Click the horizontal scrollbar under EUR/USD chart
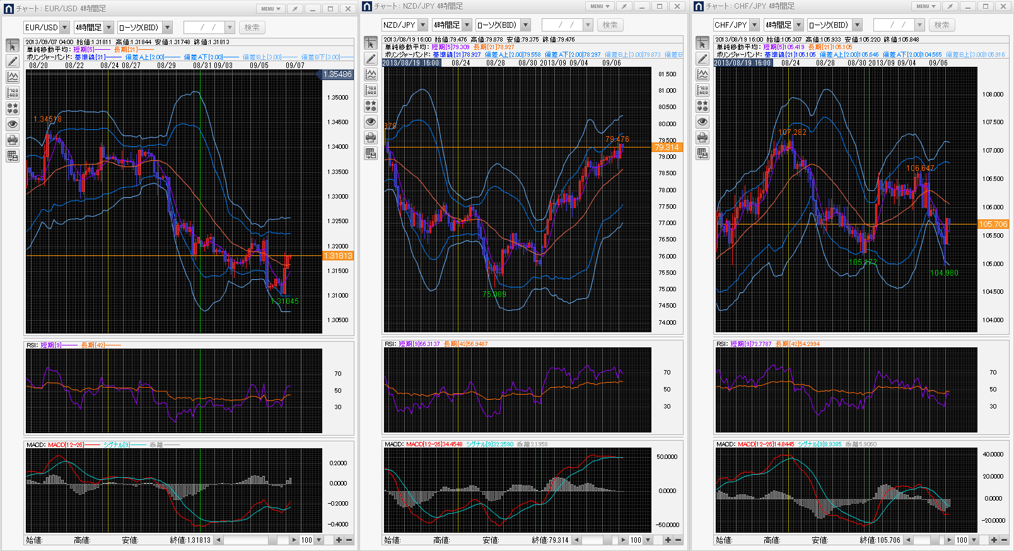The height and width of the screenshot is (551, 1014). [252, 540]
